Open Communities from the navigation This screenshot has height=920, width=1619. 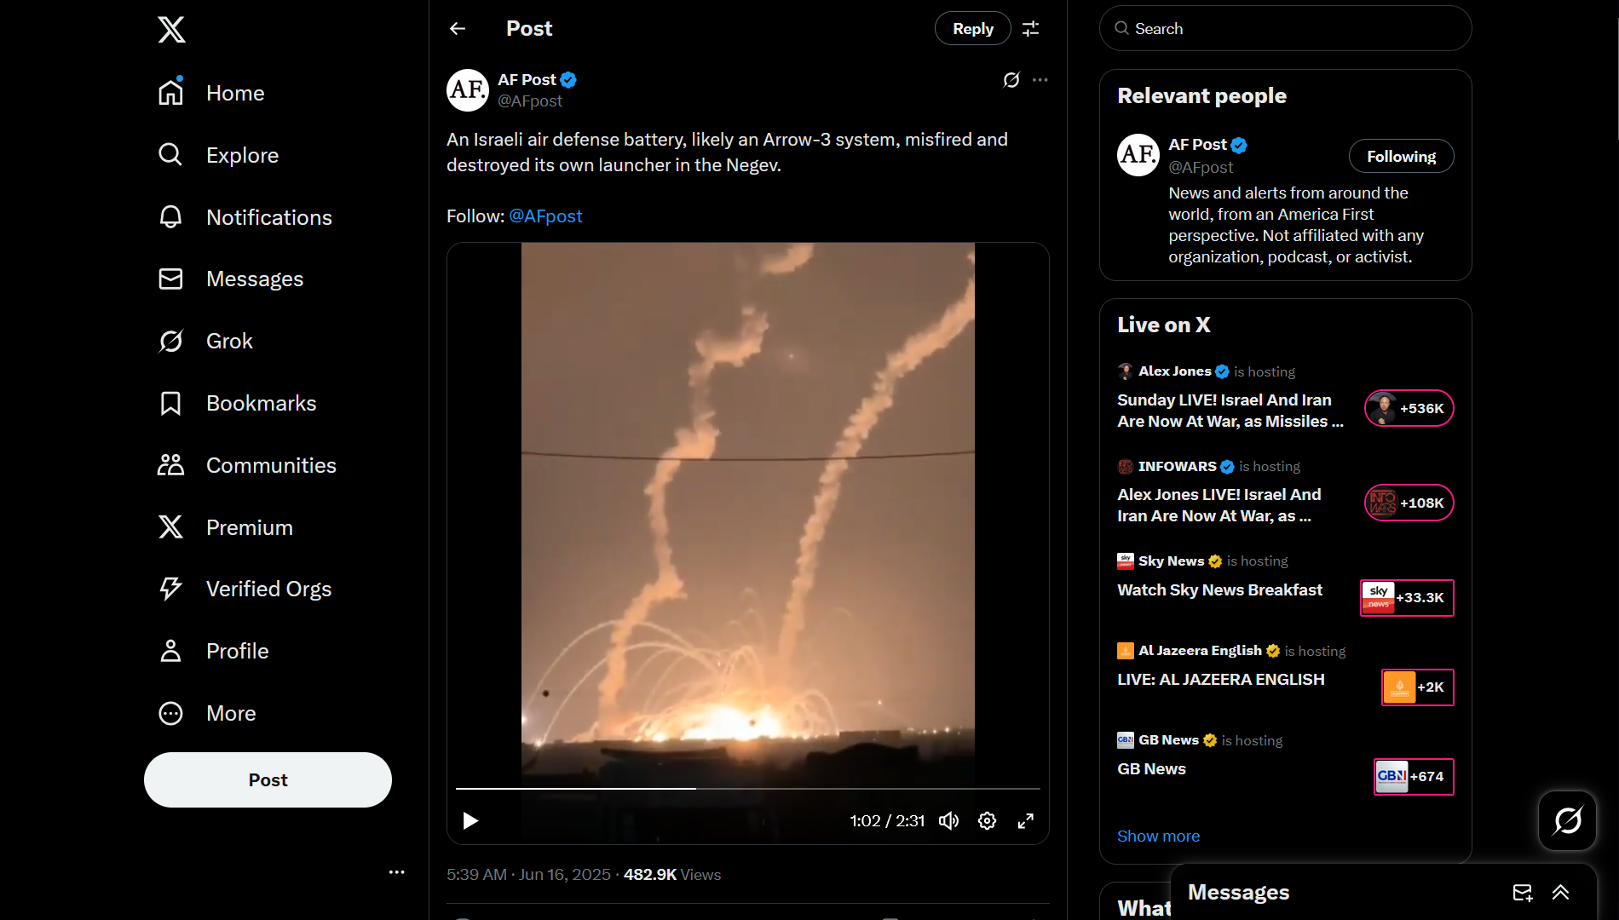coord(247,465)
